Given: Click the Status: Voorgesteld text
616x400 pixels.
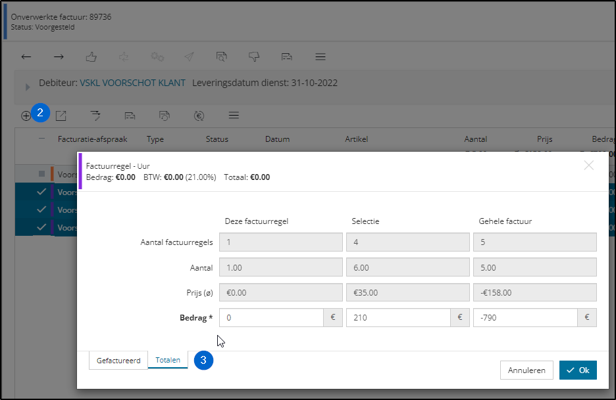Looking at the screenshot, I should tap(42, 27).
